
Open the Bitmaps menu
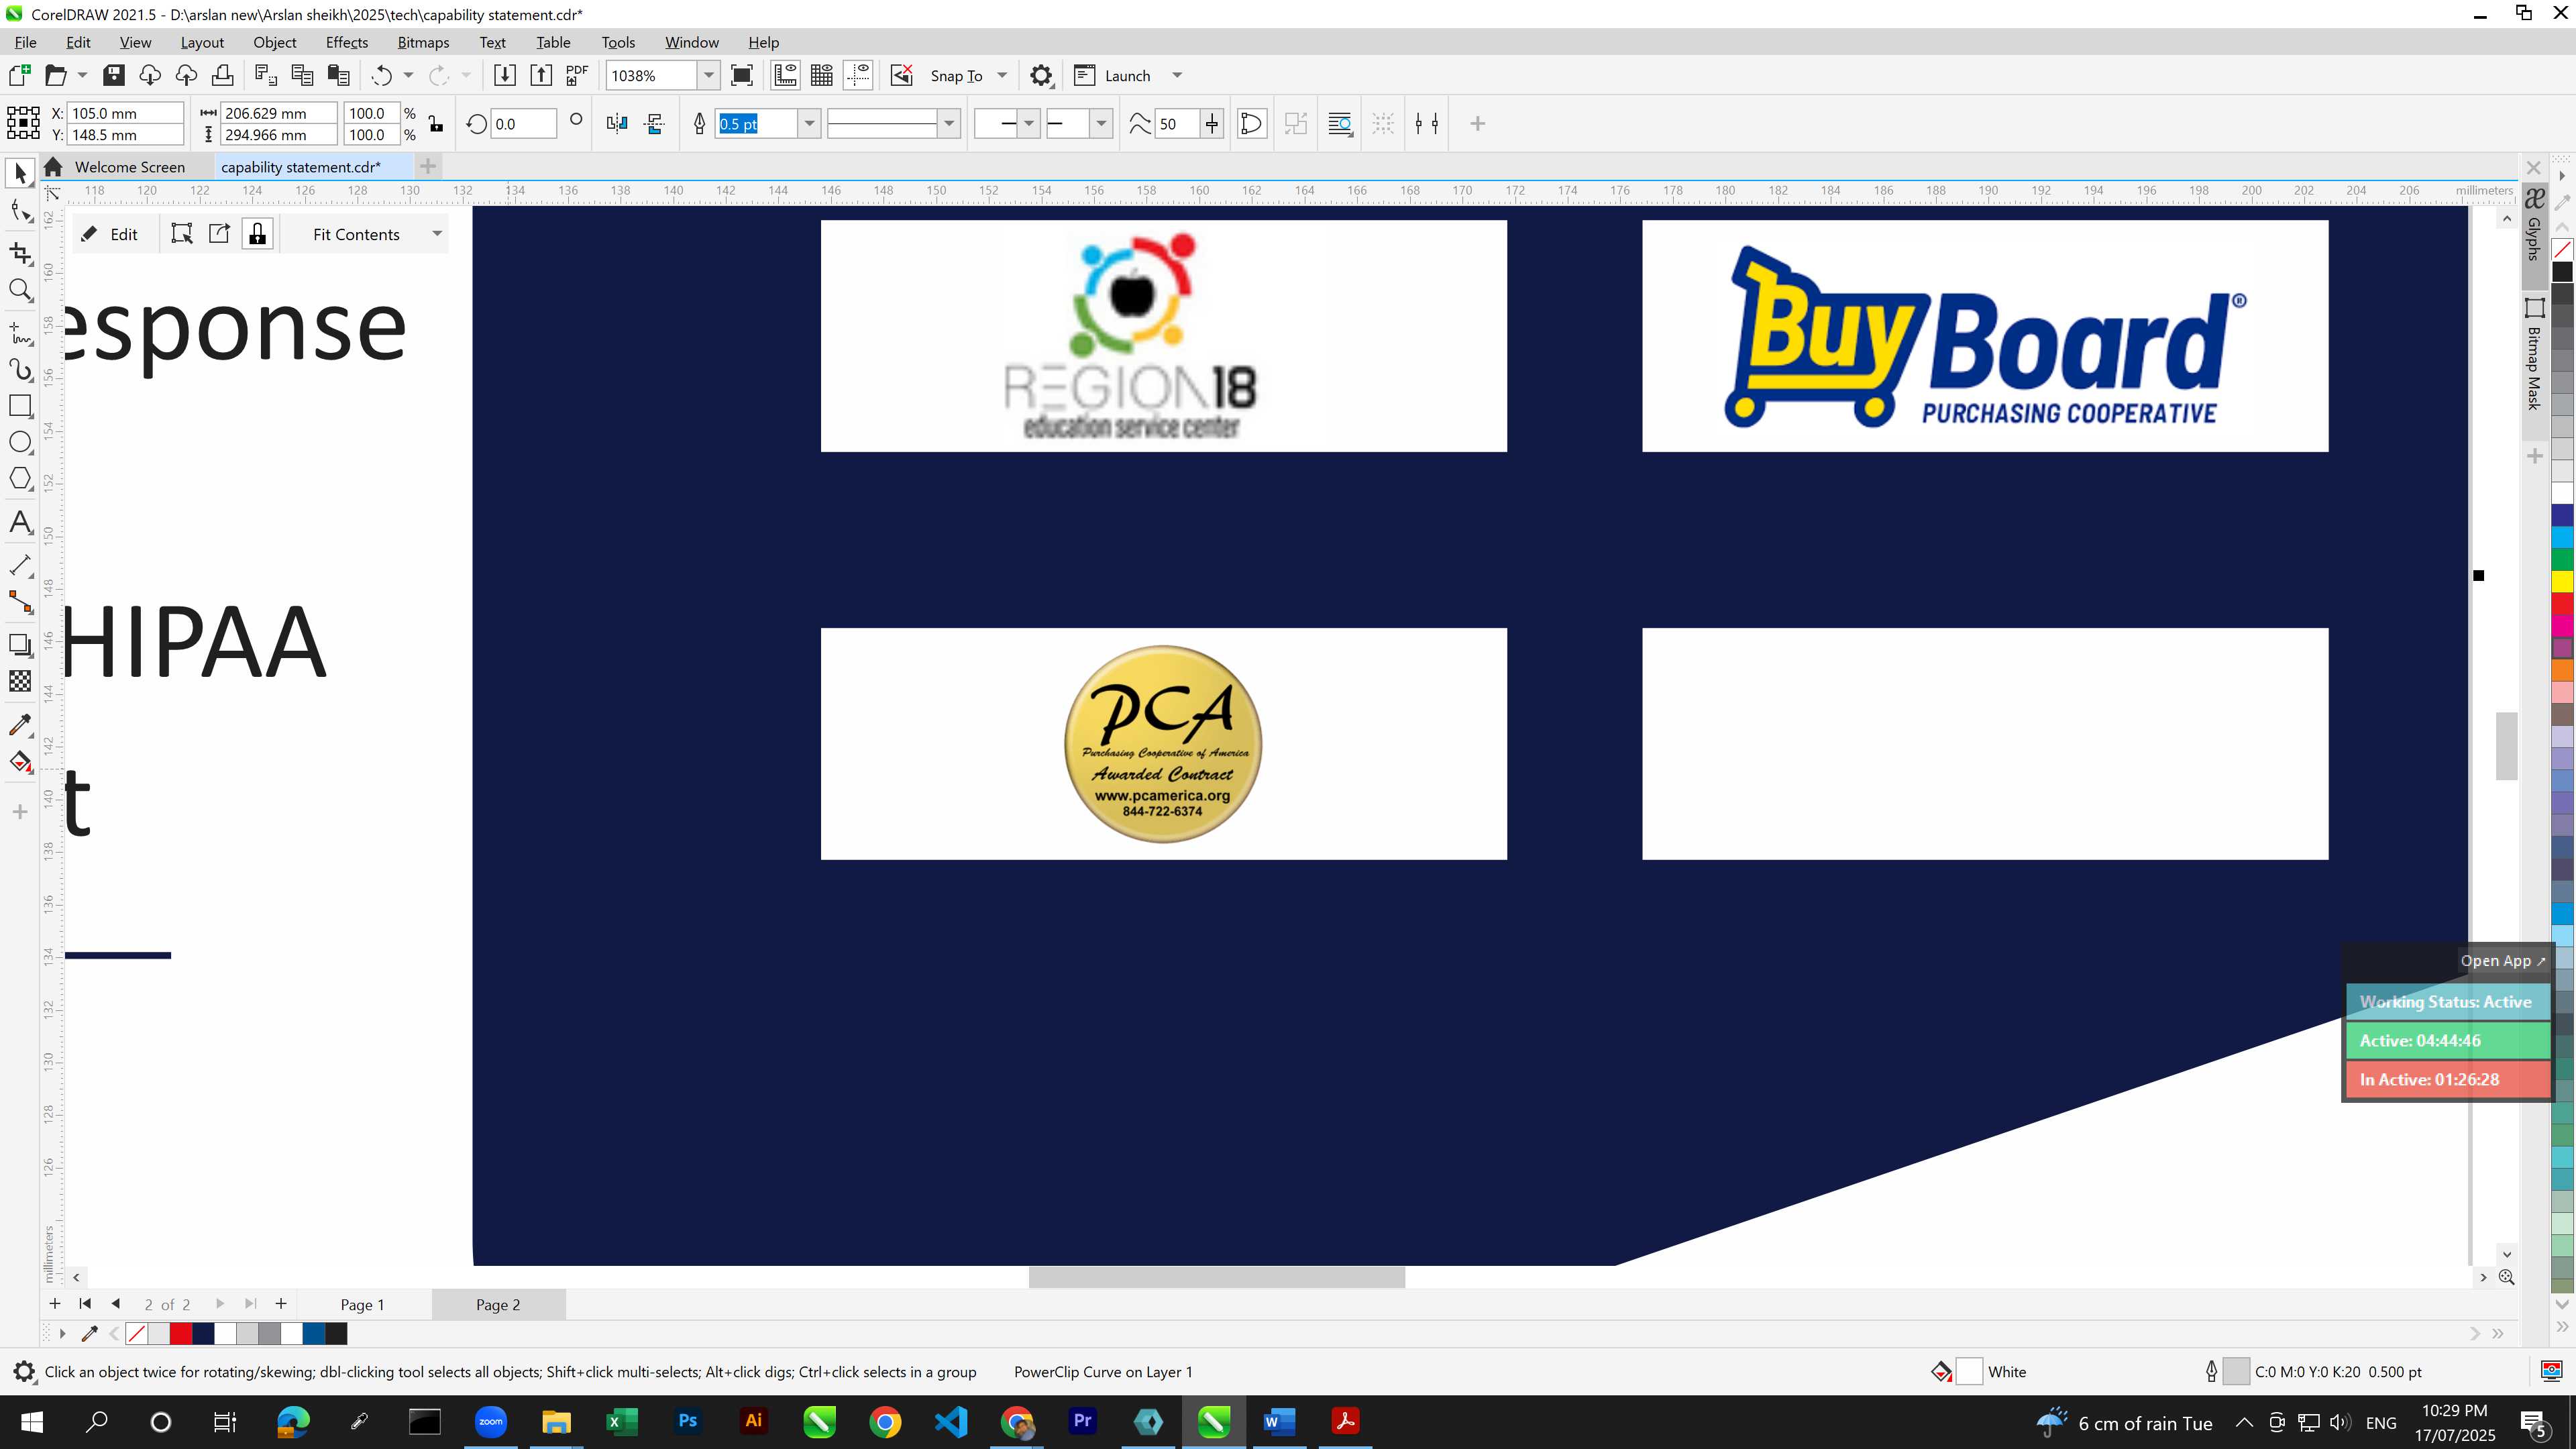[x=423, y=42]
